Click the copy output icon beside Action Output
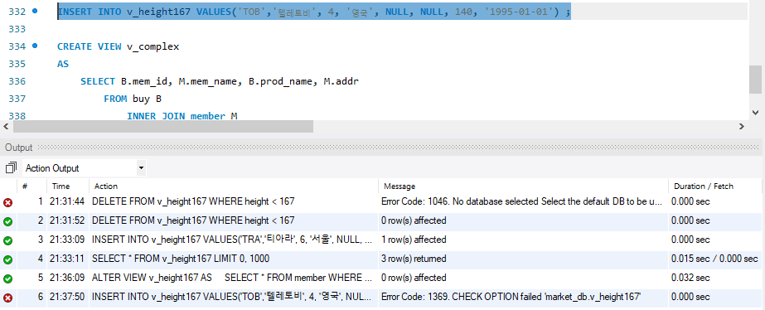 (x=11, y=168)
